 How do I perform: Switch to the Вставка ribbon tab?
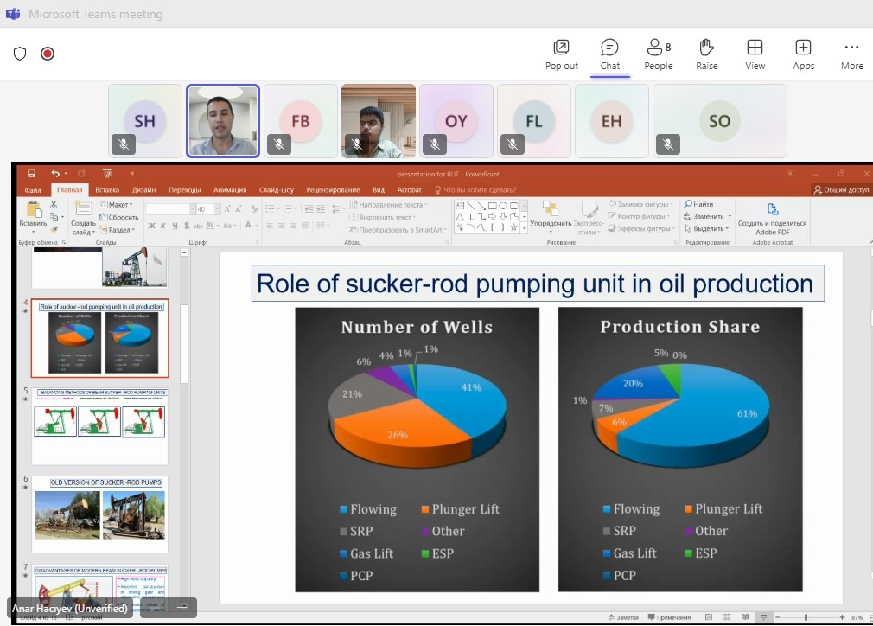(x=107, y=190)
